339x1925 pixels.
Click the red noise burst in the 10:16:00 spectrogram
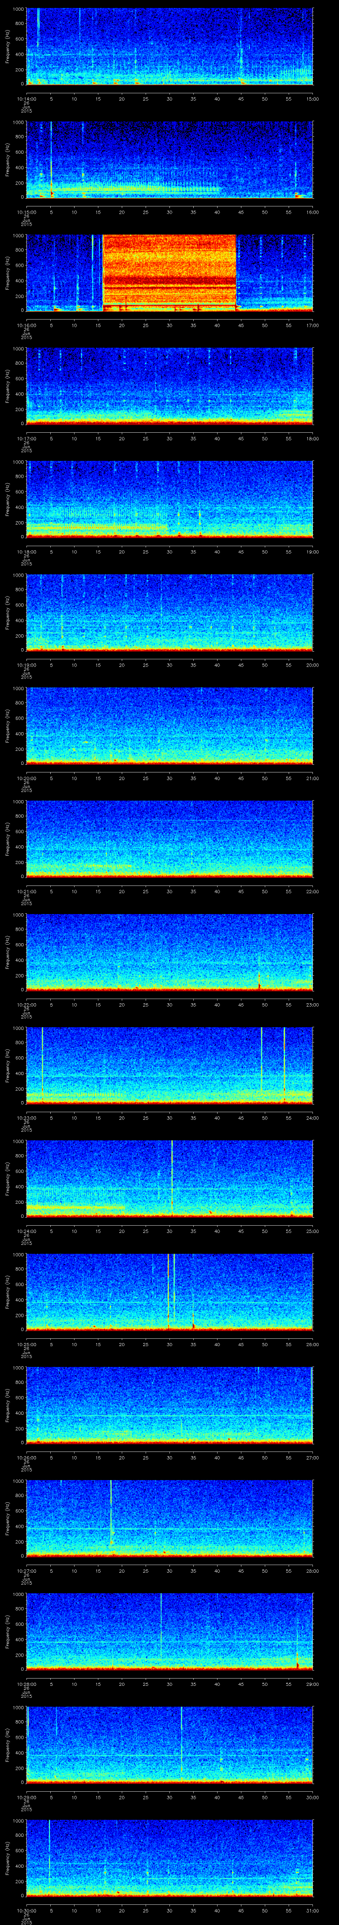[x=169, y=272]
